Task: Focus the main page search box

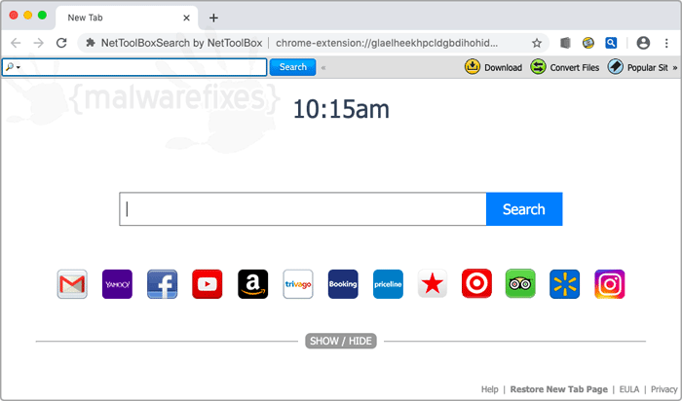Action: (303, 209)
